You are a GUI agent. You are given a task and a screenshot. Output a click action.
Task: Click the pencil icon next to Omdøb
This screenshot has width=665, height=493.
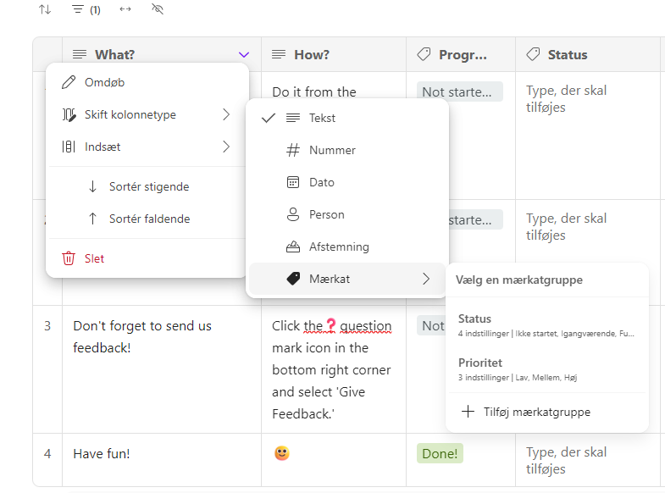pos(69,82)
